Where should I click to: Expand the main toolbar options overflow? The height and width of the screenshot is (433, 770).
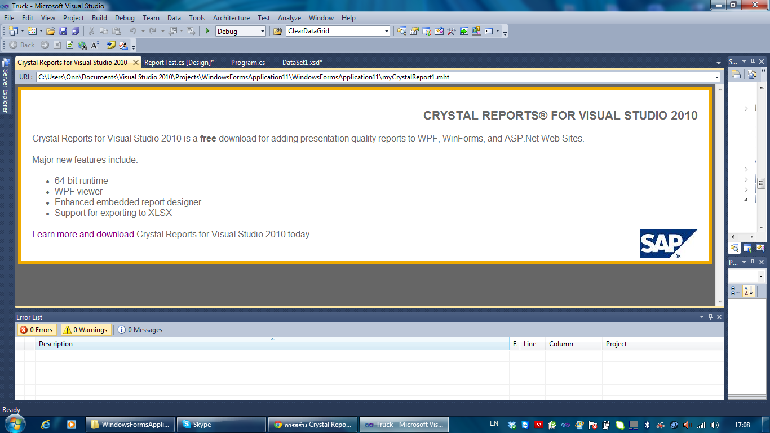505,33
